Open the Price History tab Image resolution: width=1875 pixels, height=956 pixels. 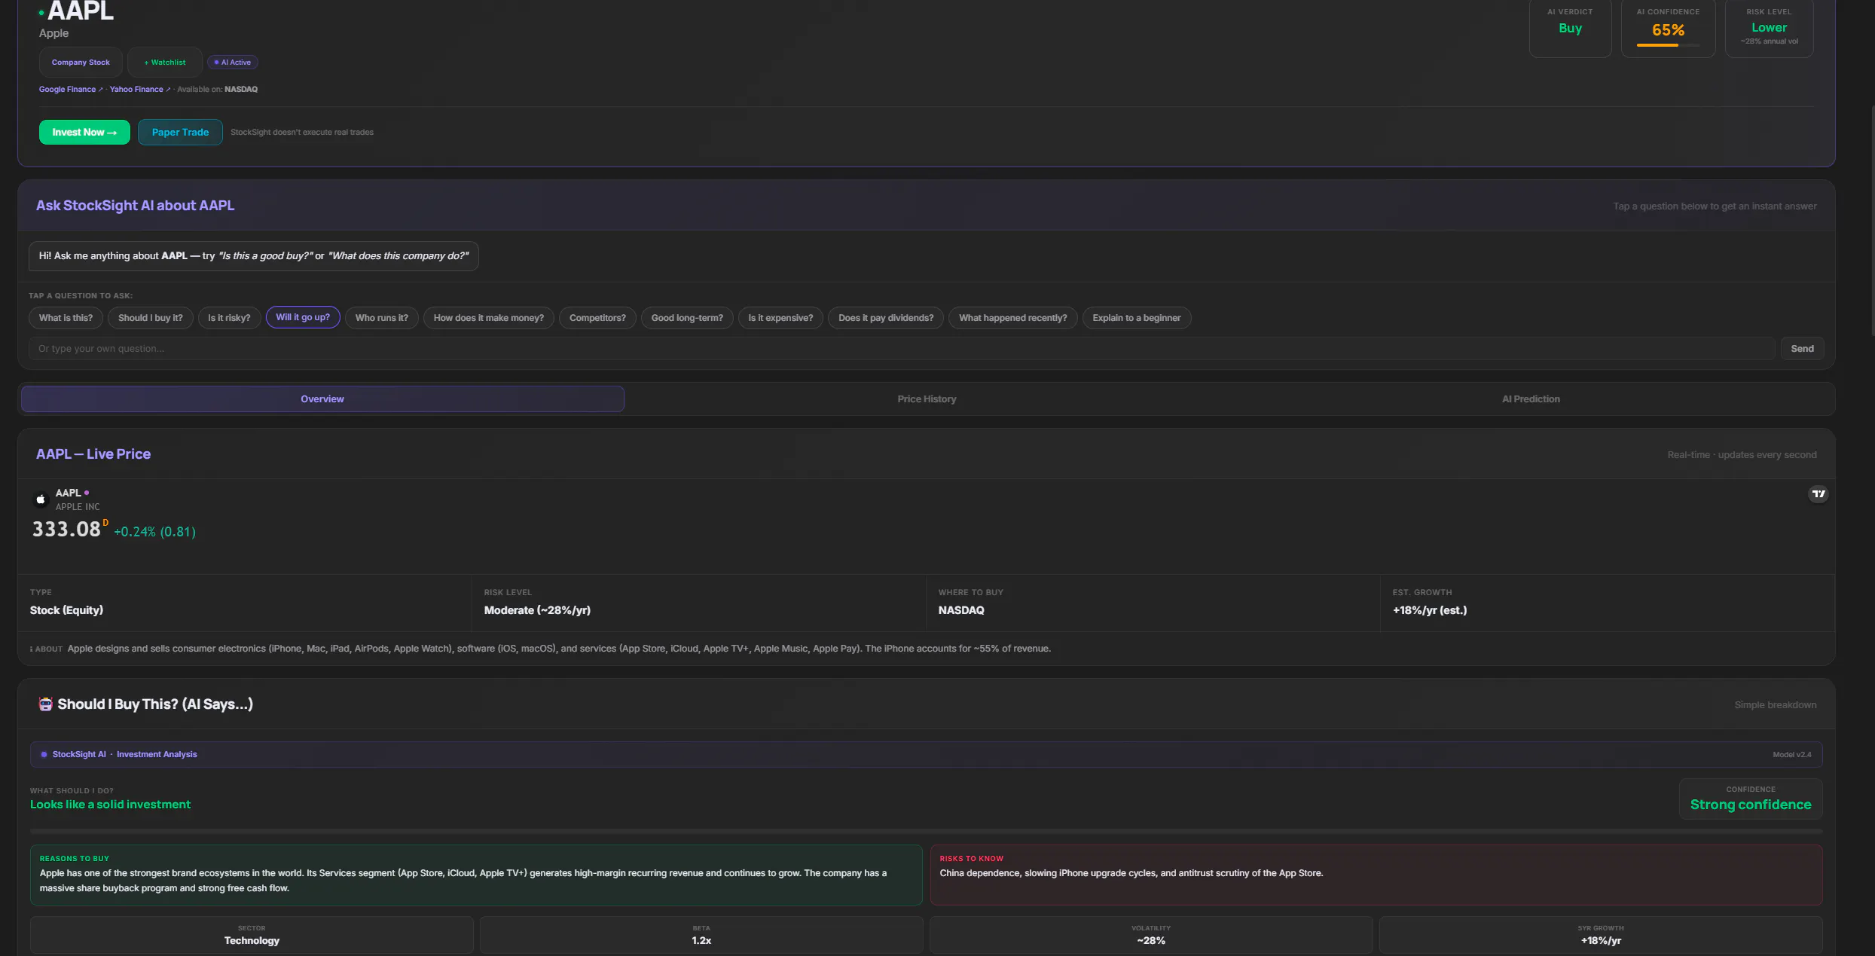click(x=927, y=399)
